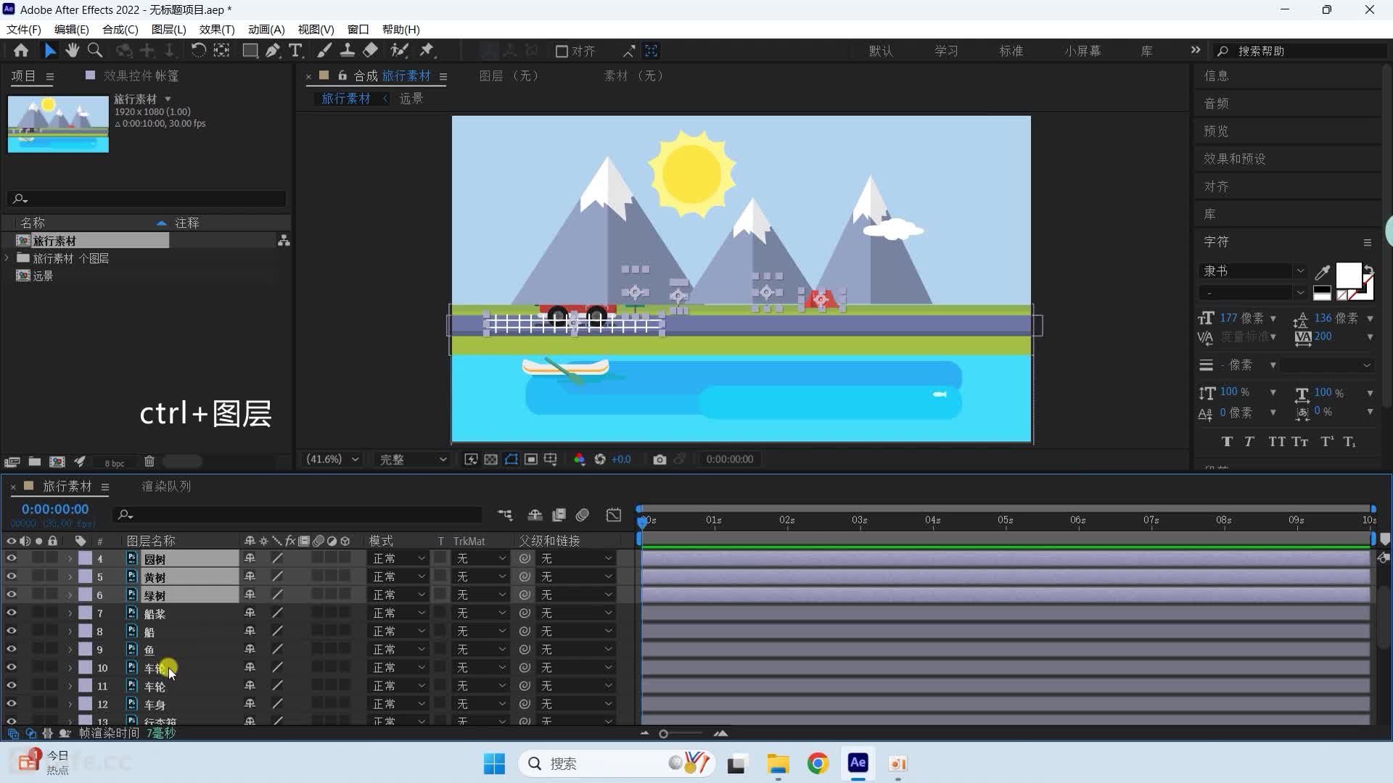1393x783 pixels.
Task: Open the 编辑(E) menu
Action: point(71,30)
